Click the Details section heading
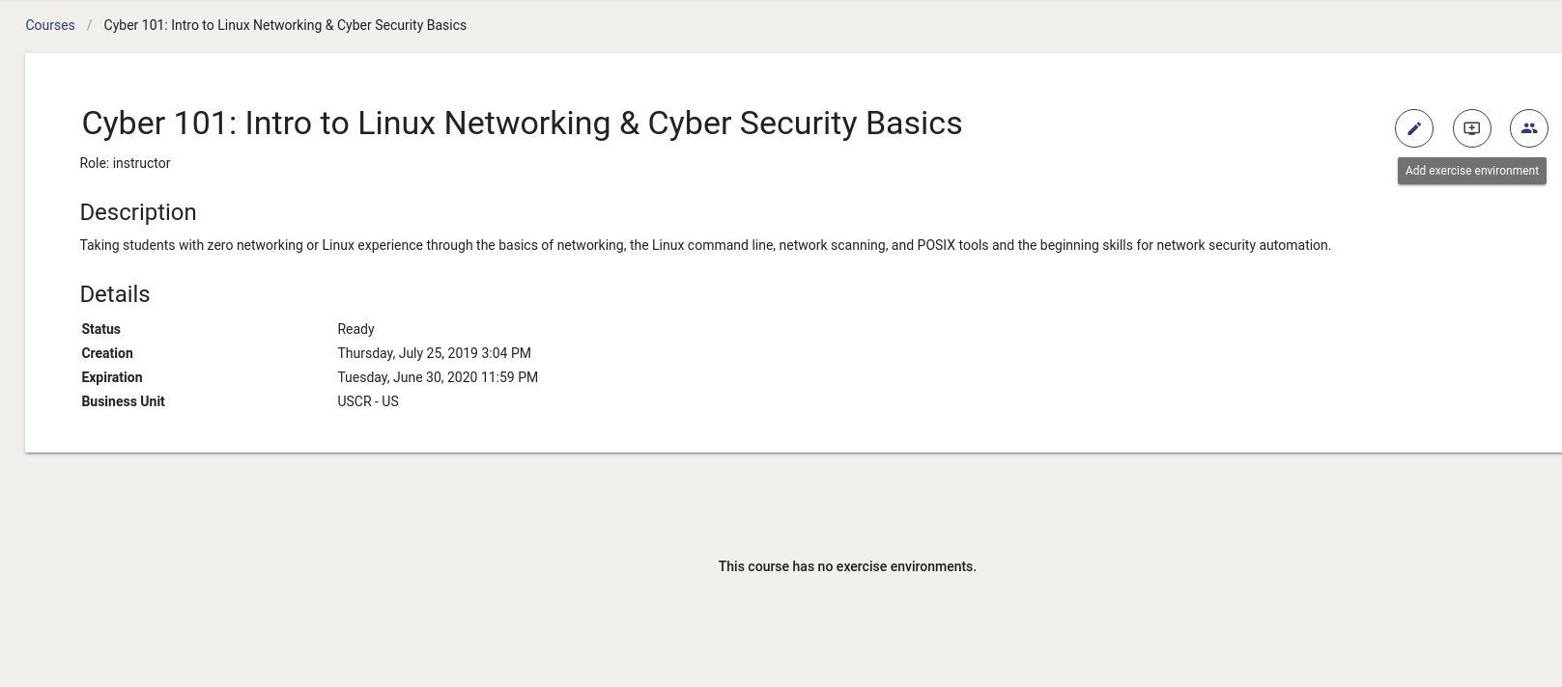The height and width of the screenshot is (687, 1562). (115, 294)
